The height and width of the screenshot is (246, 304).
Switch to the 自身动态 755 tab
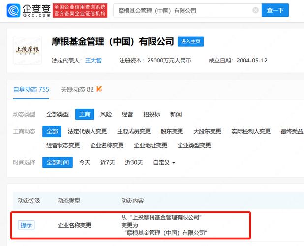(31, 90)
